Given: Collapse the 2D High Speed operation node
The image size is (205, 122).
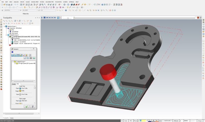Looking at the screenshot, I should pos(8,37).
